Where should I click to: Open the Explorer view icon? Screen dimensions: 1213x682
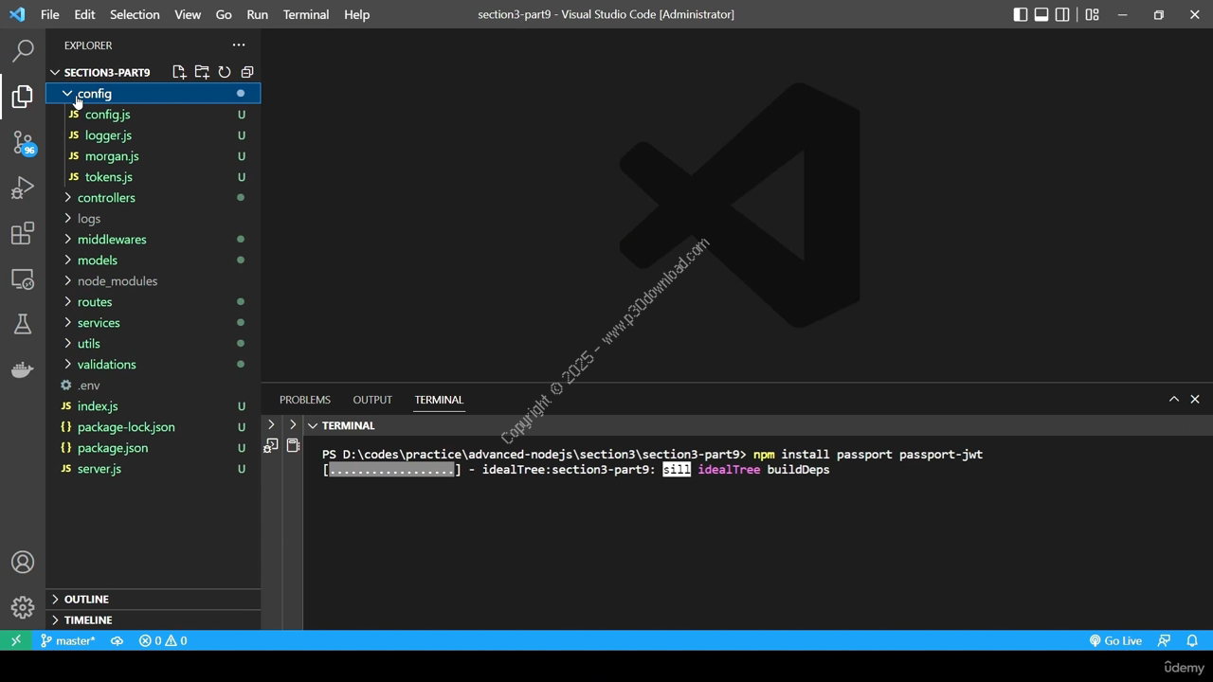(23, 96)
